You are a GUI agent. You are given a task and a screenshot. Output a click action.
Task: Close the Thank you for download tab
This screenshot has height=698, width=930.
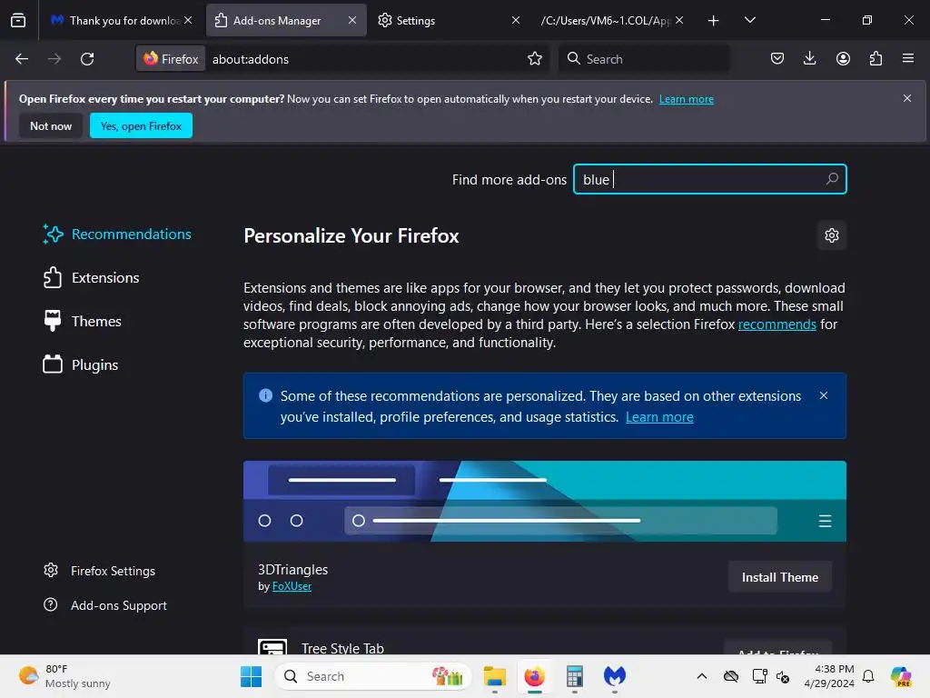coord(188,20)
